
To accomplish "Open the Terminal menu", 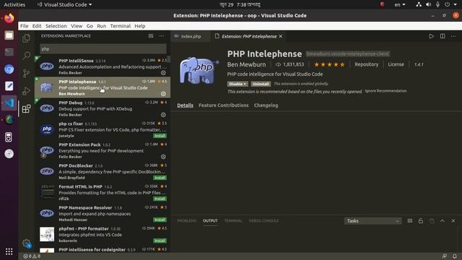I will coord(121,26).
